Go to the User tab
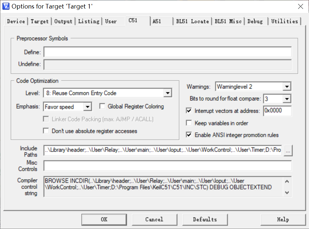 click(x=111, y=21)
